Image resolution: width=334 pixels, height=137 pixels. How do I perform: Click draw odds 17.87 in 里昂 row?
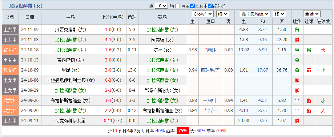point(262,70)
